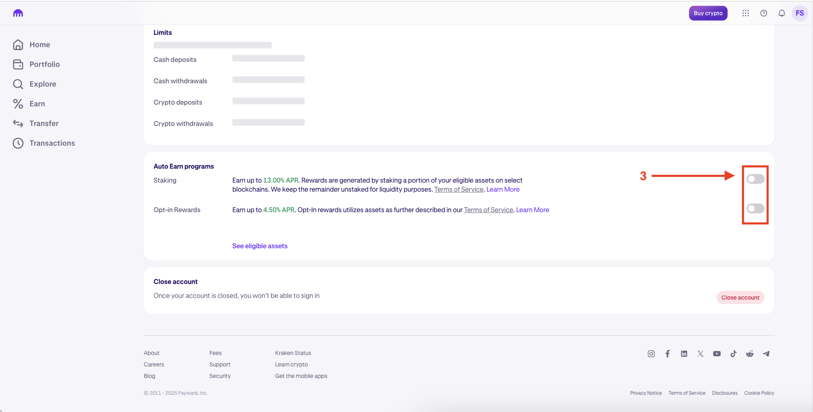Open the notifications bell icon
813x412 pixels.
tap(781, 13)
